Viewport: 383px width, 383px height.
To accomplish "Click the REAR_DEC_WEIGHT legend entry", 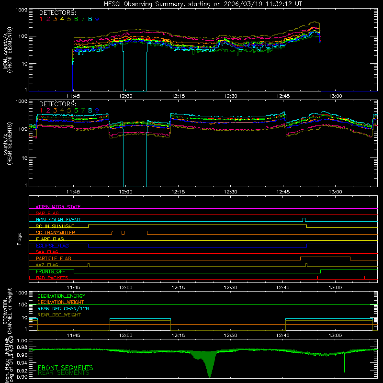I will 59,315.
